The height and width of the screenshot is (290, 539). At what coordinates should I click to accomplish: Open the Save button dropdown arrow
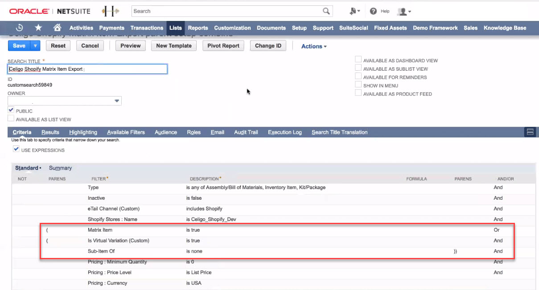click(x=35, y=45)
